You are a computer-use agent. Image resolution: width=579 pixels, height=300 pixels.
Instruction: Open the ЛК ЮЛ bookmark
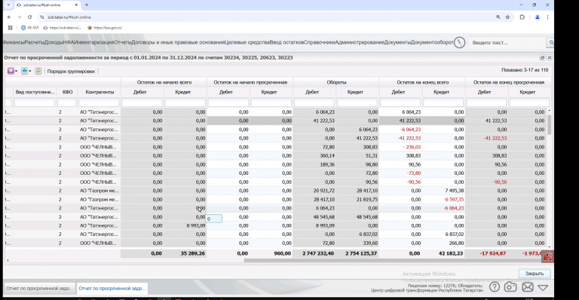pyautogui.click(x=29, y=28)
